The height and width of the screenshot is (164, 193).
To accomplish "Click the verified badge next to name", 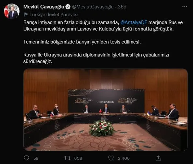I will click(x=68, y=7).
